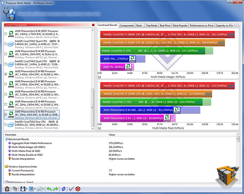This screenshot has width=244, height=194.
Task: Save results using the floppy disk icon
Action: point(23,189)
